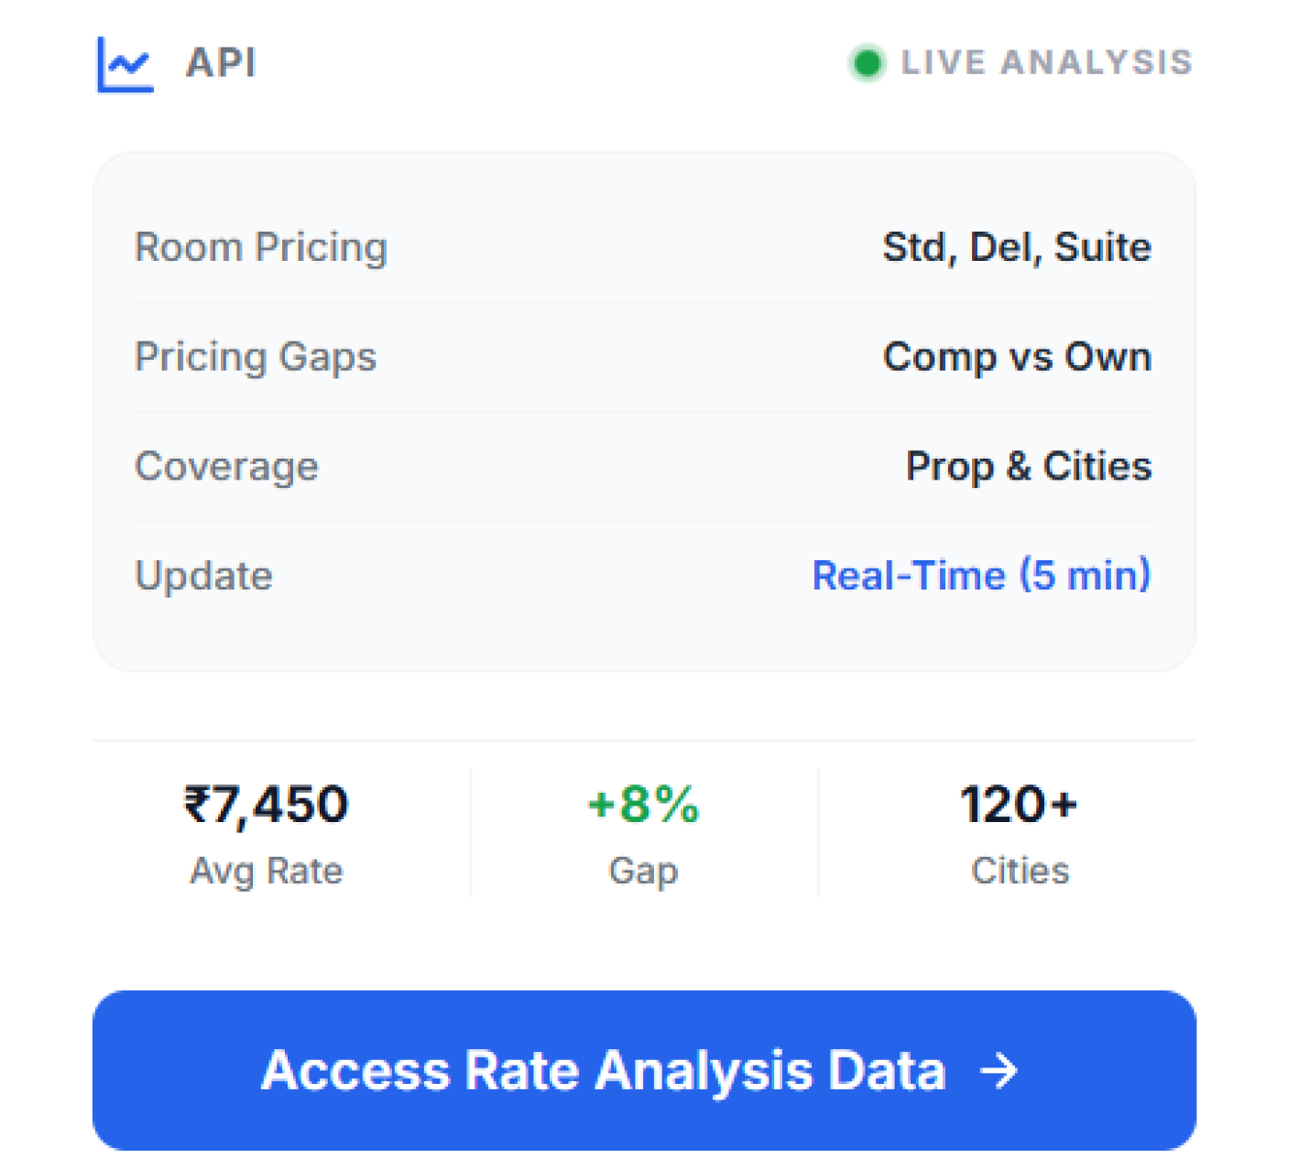Click the 120+ cities figure
1299x1169 pixels.
1019,806
